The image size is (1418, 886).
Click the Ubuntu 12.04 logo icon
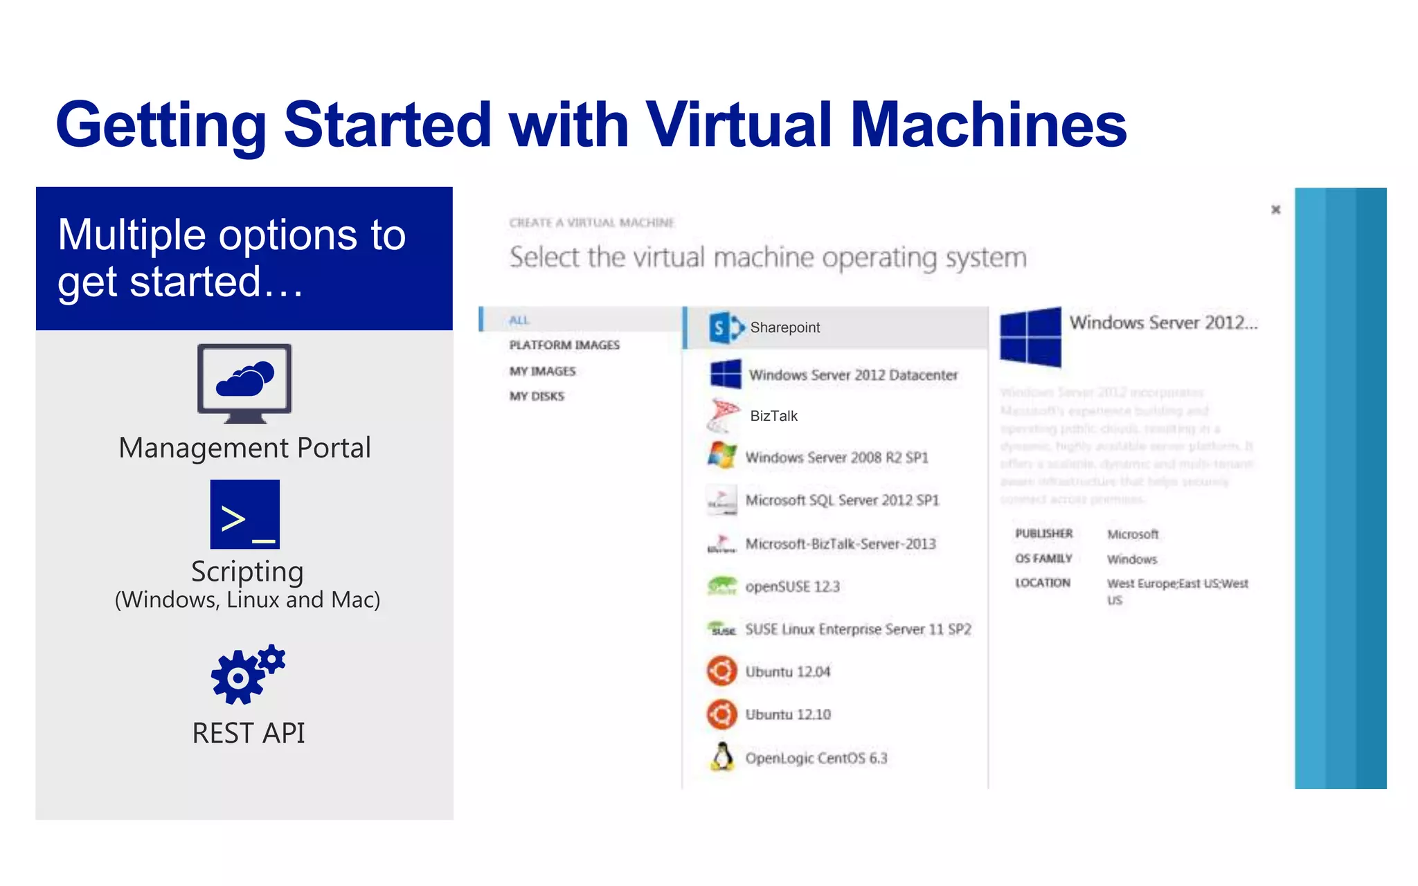(721, 671)
